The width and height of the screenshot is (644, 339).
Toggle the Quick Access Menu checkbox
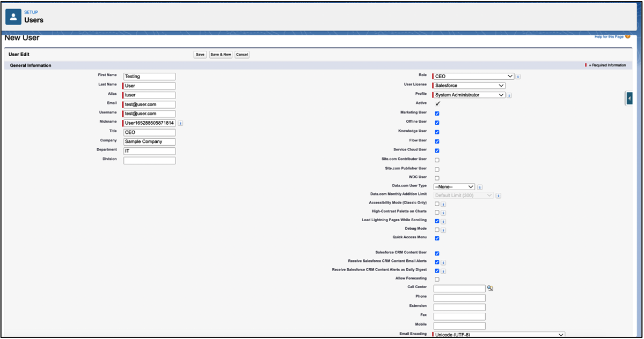point(437,238)
